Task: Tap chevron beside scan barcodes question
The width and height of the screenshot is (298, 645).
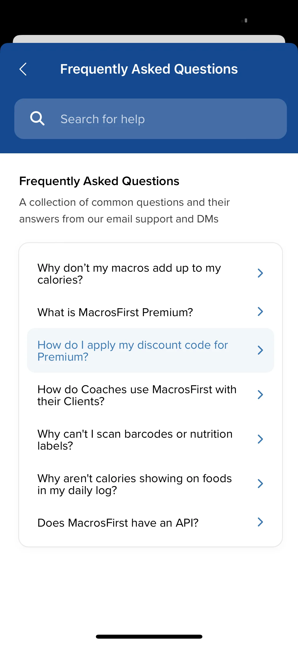Action: (x=260, y=439)
